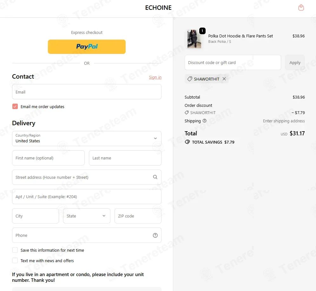This screenshot has height=291, width=316.
Task: Click the shipping info question mark icon
Action: [x=204, y=121]
